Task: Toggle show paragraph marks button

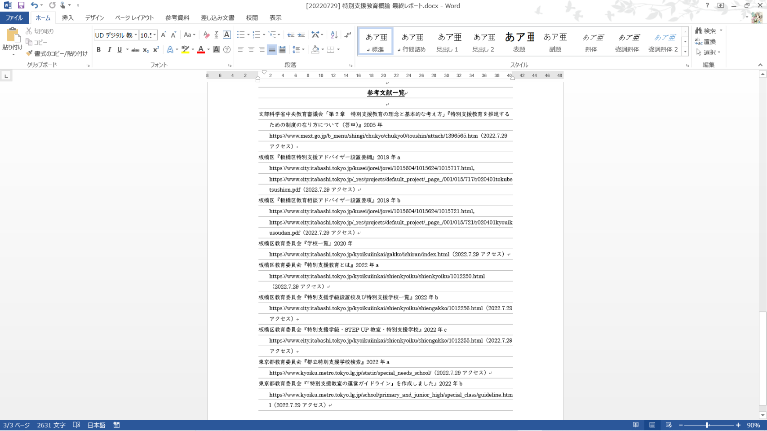Action: pos(347,35)
